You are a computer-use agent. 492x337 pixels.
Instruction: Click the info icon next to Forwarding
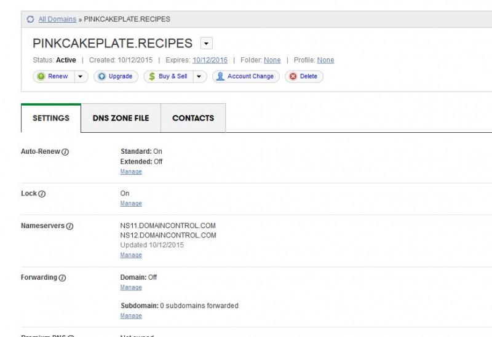click(62, 278)
